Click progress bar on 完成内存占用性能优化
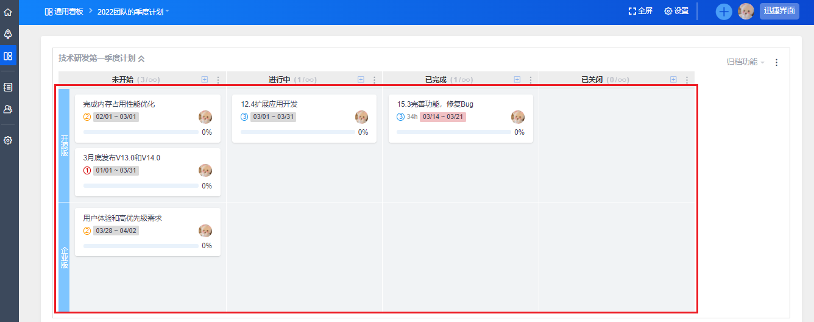Viewport: 814px width, 322px height. click(x=141, y=132)
